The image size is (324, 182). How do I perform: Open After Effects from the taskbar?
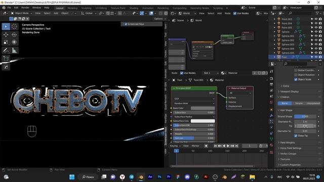point(150,177)
